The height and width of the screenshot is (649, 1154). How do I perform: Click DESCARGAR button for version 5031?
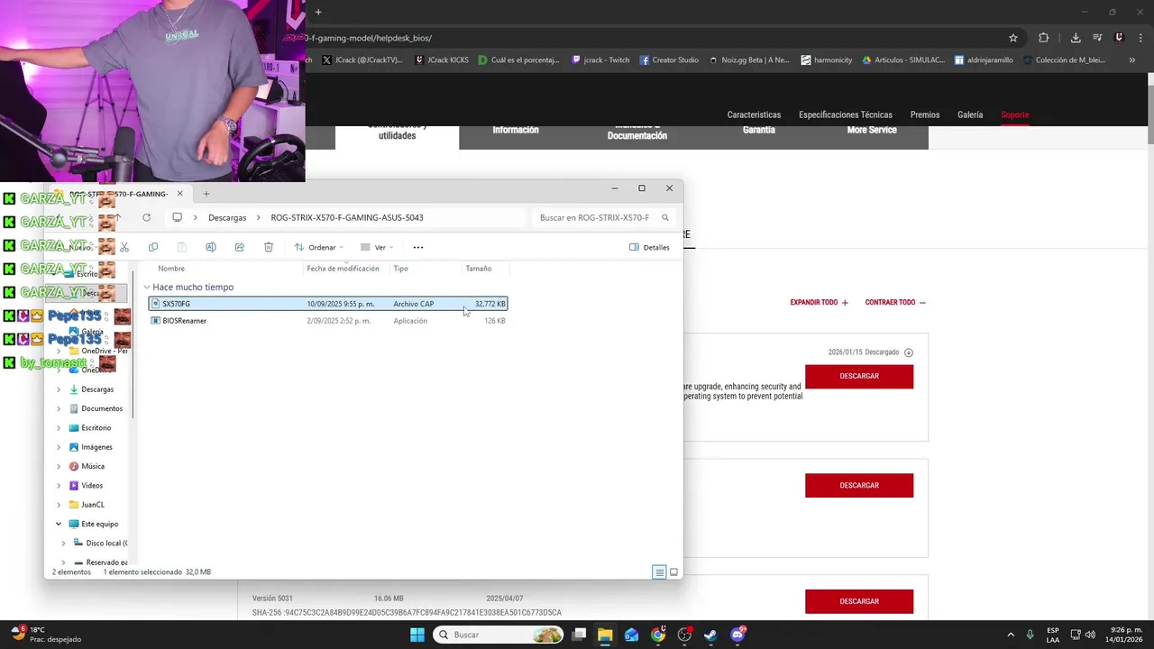click(x=859, y=601)
